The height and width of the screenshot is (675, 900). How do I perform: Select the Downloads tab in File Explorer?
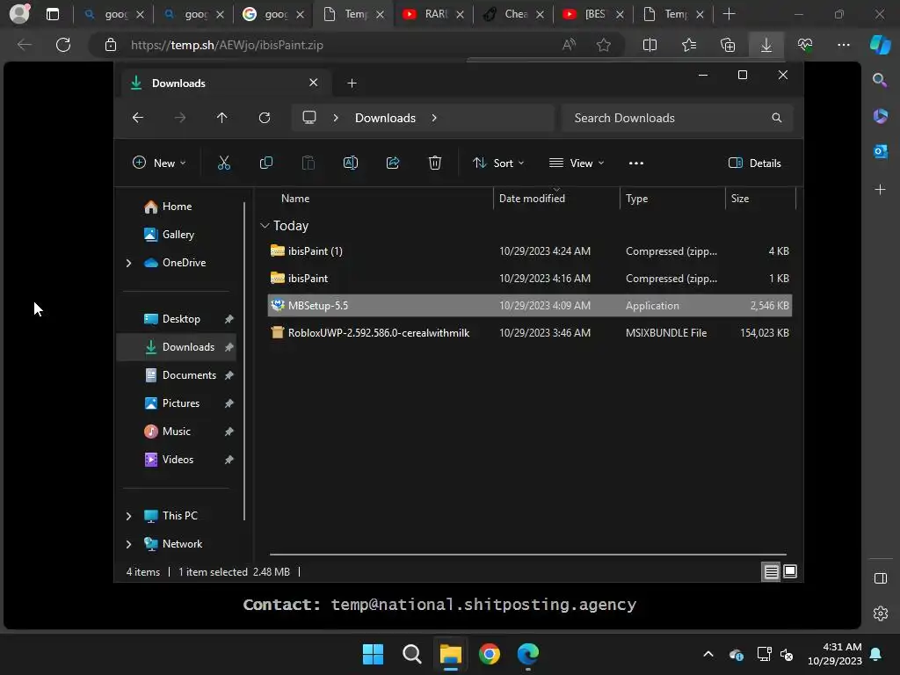coord(224,83)
